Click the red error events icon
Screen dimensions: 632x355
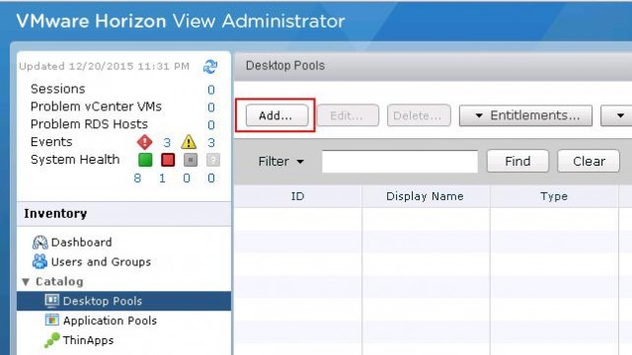144,142
